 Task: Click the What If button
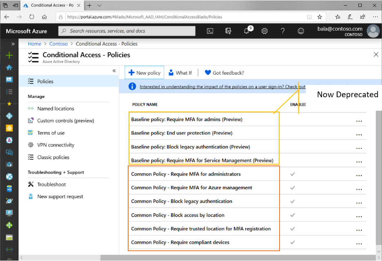(x=180, y=73)
